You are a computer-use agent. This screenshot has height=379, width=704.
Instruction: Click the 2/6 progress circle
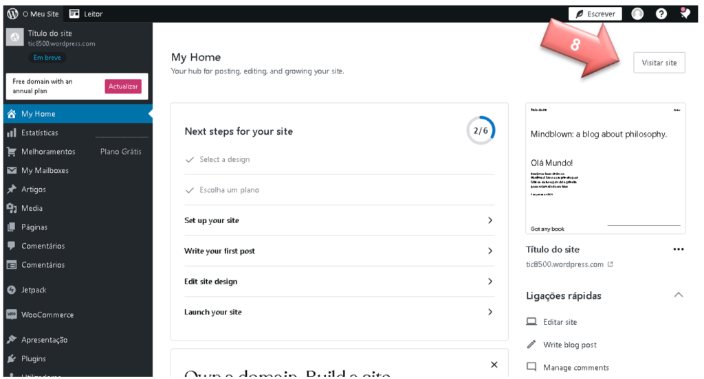coord(481,130)
